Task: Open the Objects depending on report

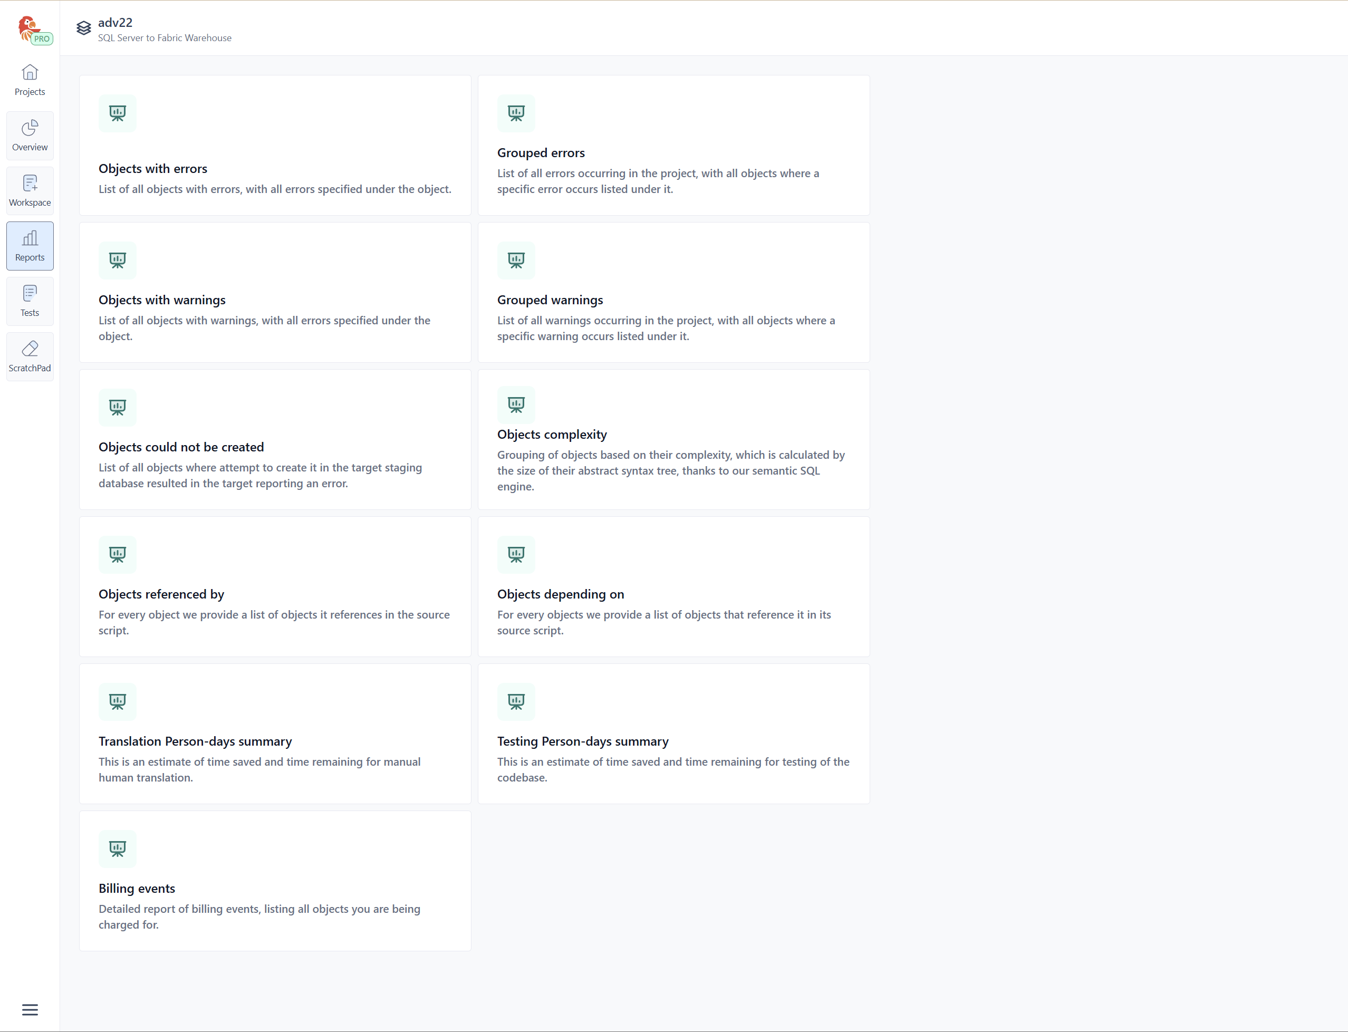Action: pos(560,594)
